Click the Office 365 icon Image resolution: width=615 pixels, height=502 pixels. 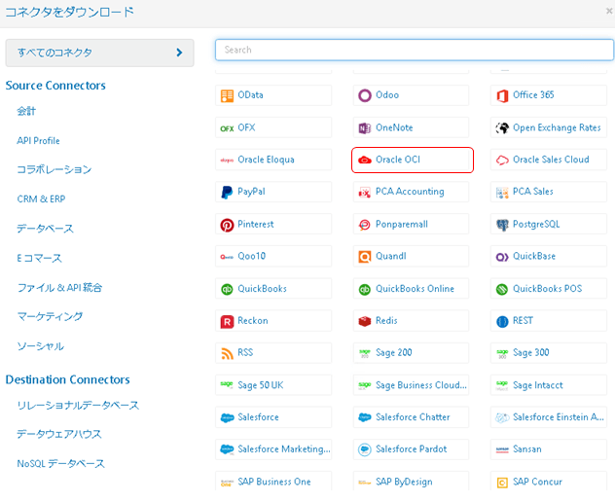pyautogui.click(x=502, y=95)
